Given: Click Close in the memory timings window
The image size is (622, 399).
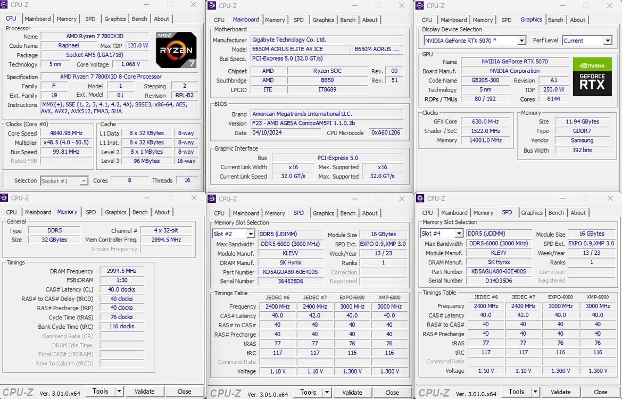Looking at the screenshot, I should pyautogui.click(x=184, y=392).
